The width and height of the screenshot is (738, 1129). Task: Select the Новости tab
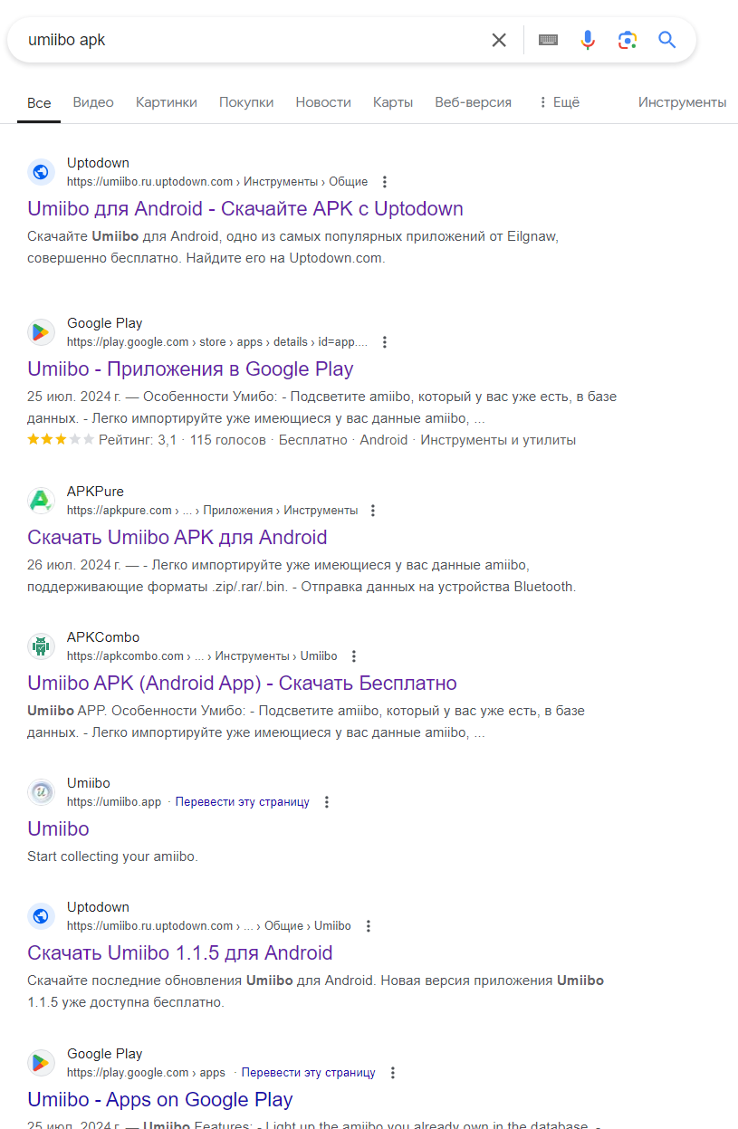coord(323,102)
